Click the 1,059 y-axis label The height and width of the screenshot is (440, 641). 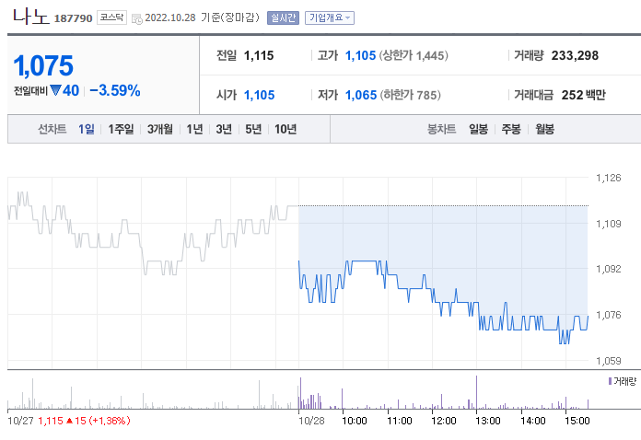tap(608, 361)
